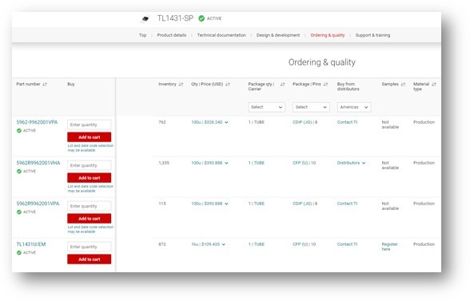Sort by Package | Pins arrows
Viewport: 470px width, 301px height.
[x=326, y=84]
